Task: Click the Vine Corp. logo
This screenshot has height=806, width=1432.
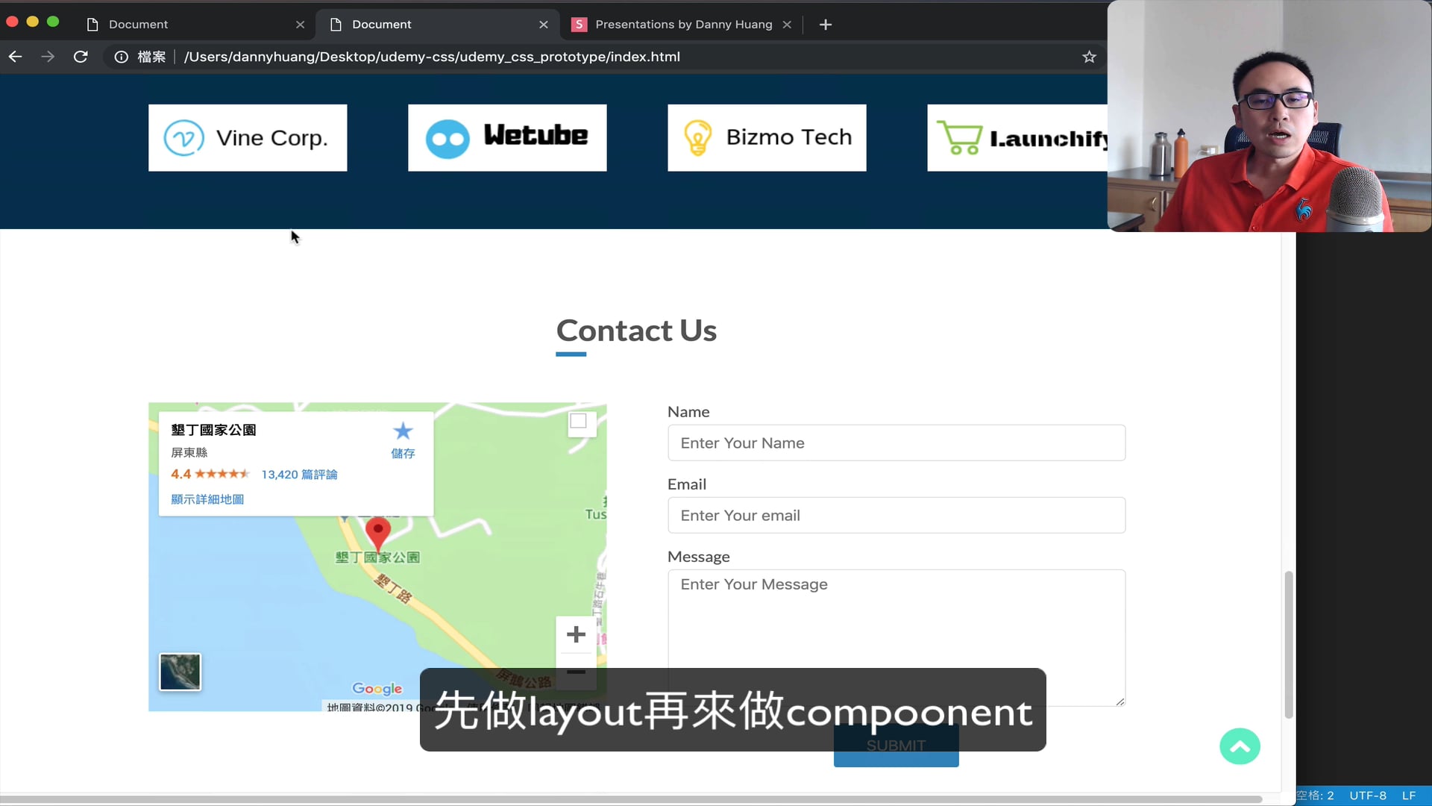Action: point(248,138)
